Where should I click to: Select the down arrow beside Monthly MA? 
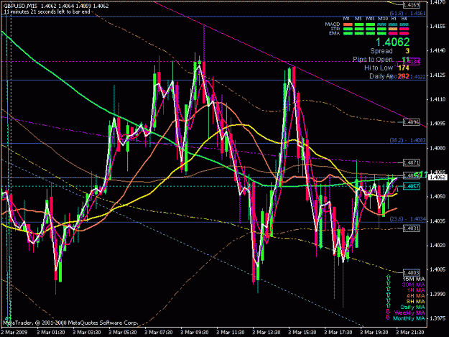pyautogui.click(x=388, y=318)
